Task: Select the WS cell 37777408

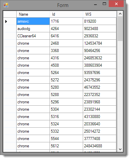Action: pos(99,139)
